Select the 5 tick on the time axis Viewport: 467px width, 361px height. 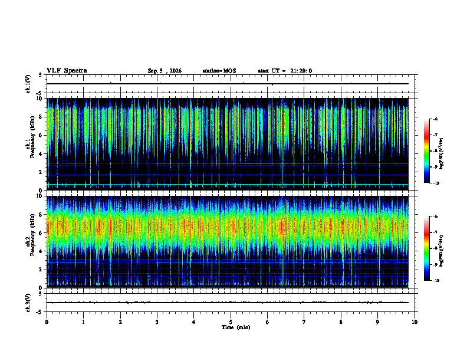pyautogui.click(x=231, y=322)
